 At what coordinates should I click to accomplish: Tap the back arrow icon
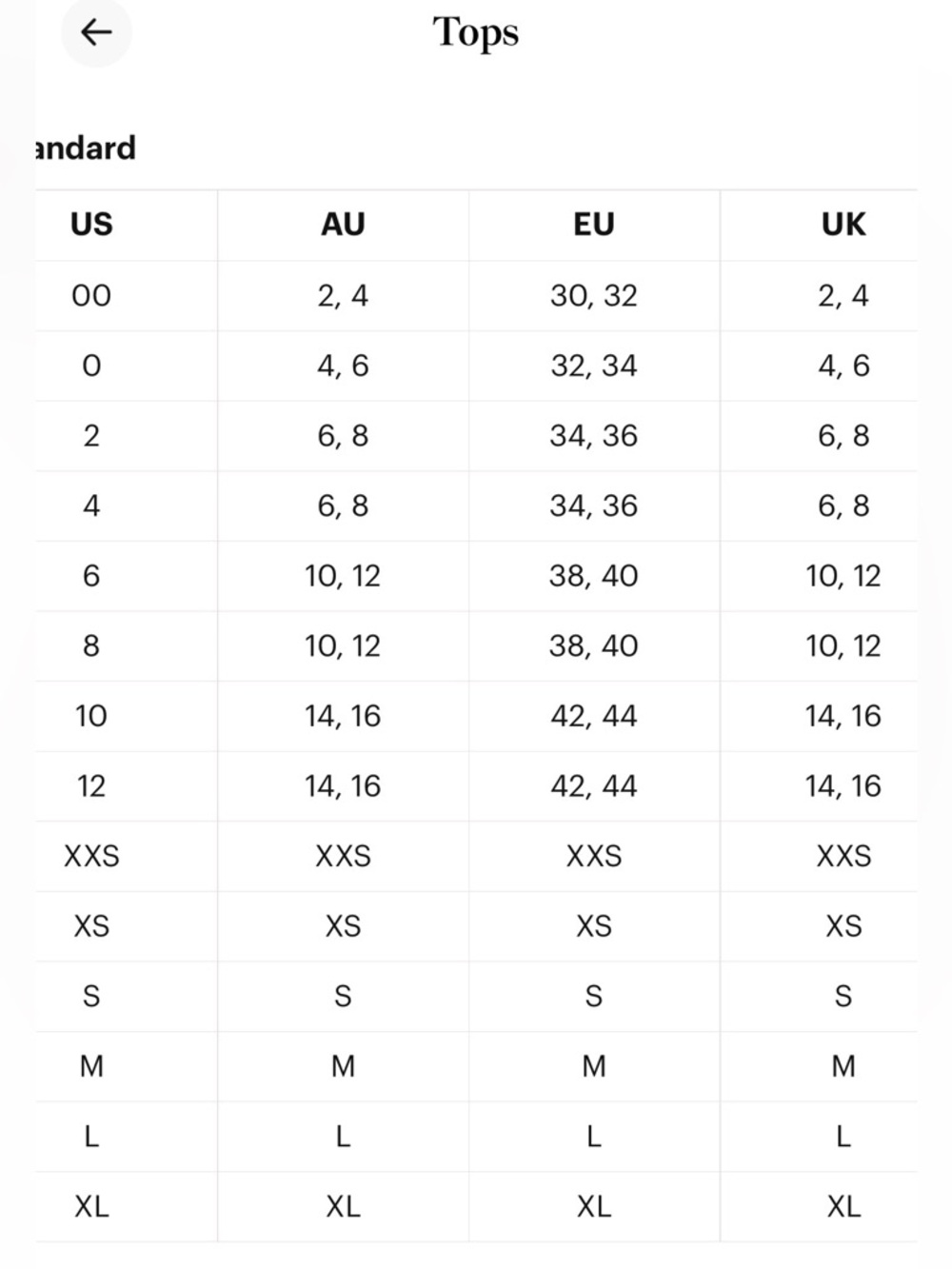pyautogui.click(x=96, y=32)
